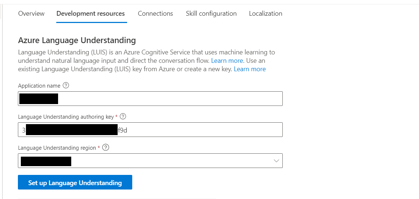Click info icon beside Language Understanding region
419x199 pixels.
tap(106, 148)
